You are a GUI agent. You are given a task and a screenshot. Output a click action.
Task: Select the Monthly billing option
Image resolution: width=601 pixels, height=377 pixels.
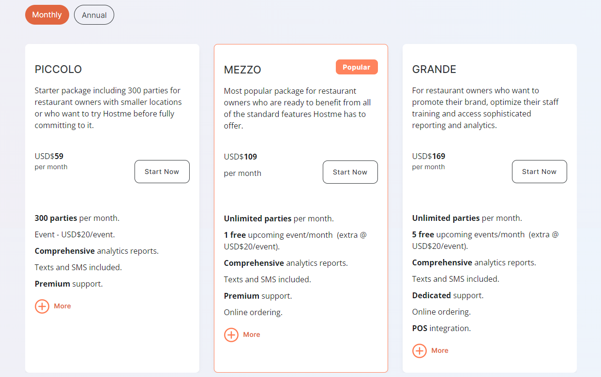(x=47, y=14)
